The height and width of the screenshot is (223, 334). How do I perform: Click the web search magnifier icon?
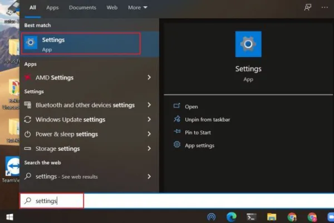[x=28, y=176]
